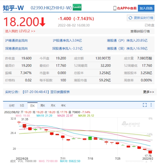Open 港股通（沪）净流入20.85亿 link
The width and height of the screenshot is (157, 163).
tap(127, 41)
